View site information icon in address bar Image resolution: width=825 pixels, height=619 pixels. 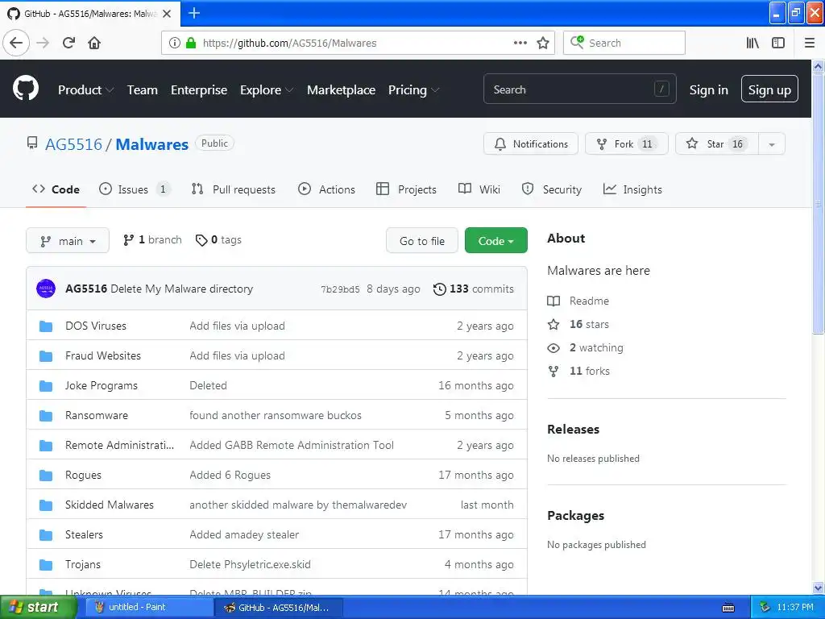pos(175,43)
